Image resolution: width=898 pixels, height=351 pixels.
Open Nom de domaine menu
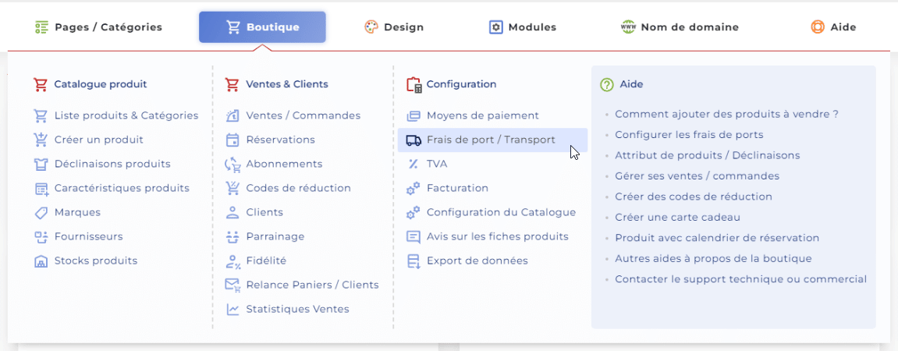coord(680,27)
